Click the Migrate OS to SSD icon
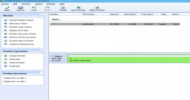This screenshot has height=100, width=190. point(6,30)
